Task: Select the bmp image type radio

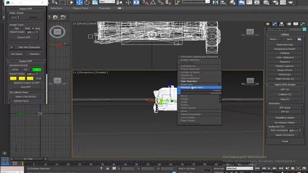Action: pos(22,28)
